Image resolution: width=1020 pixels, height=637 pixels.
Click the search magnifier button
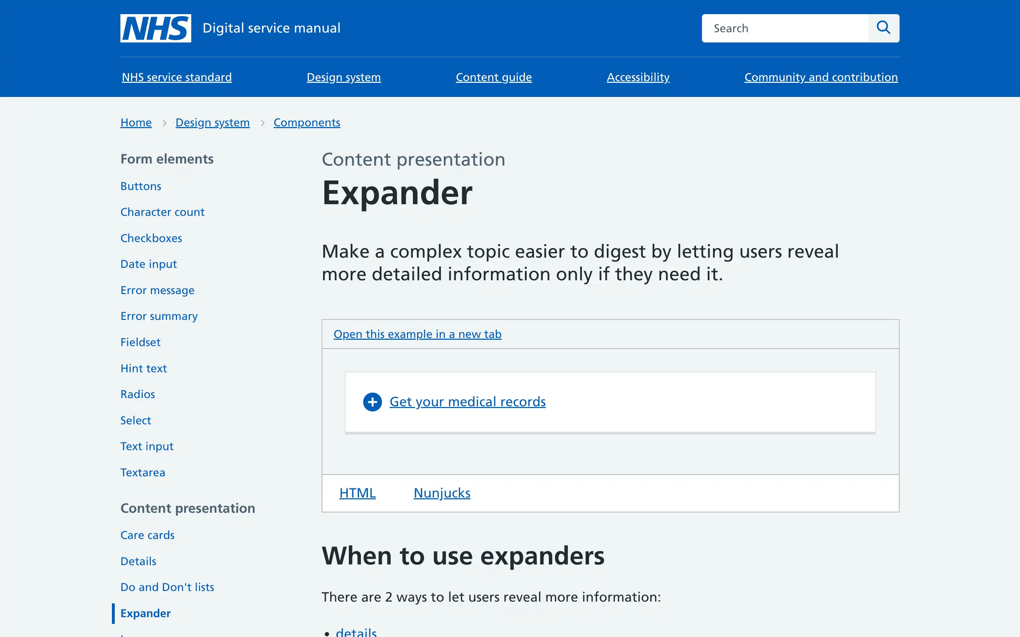[883, 28]
